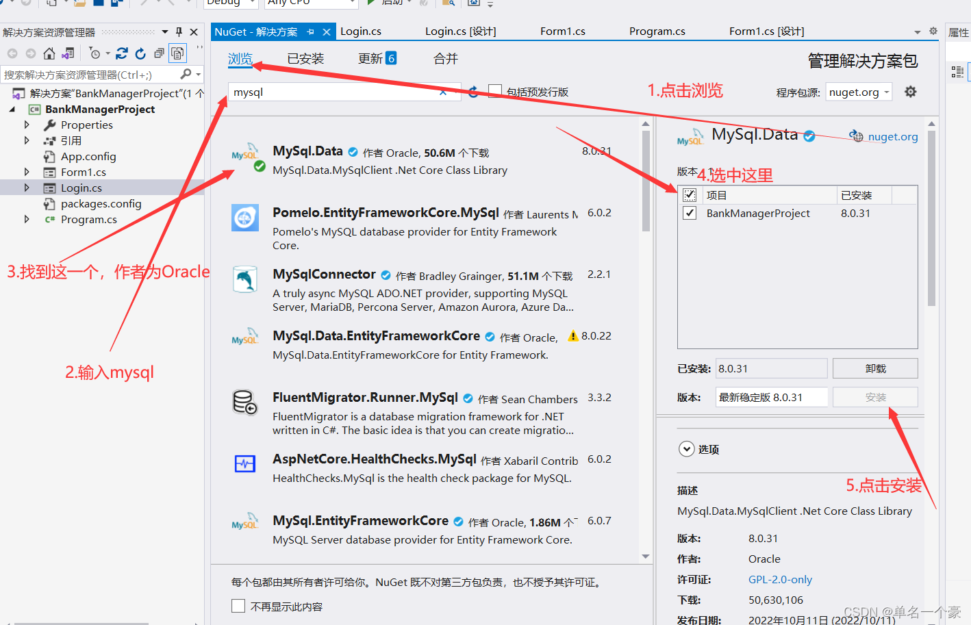971x625 pixels.
Task: Expand the Properties node in the solution tree
Action: 27,125
